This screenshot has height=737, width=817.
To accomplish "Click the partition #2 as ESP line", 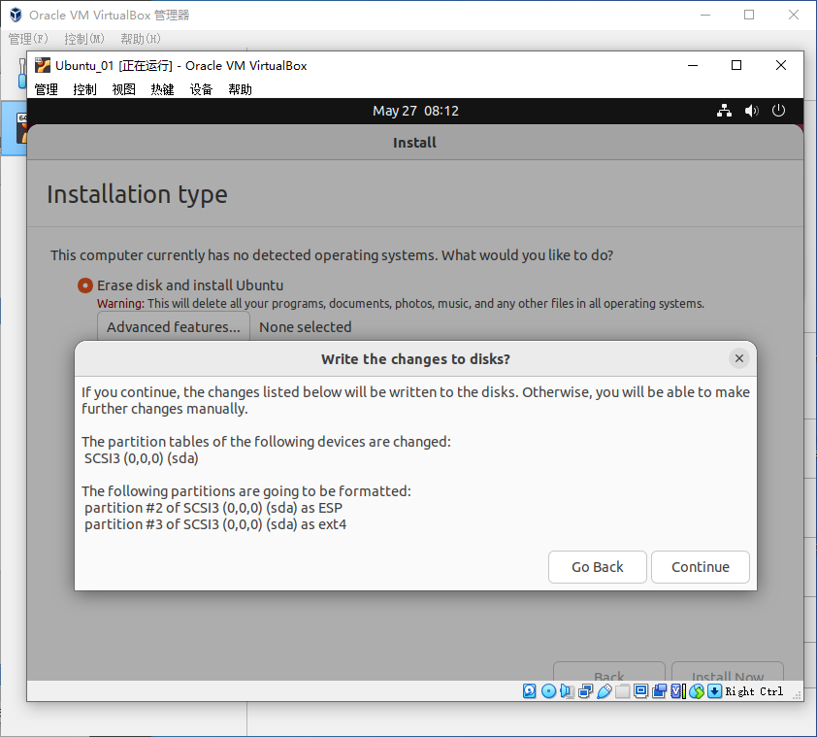I will pyautogui.click(x=213, y=508).
